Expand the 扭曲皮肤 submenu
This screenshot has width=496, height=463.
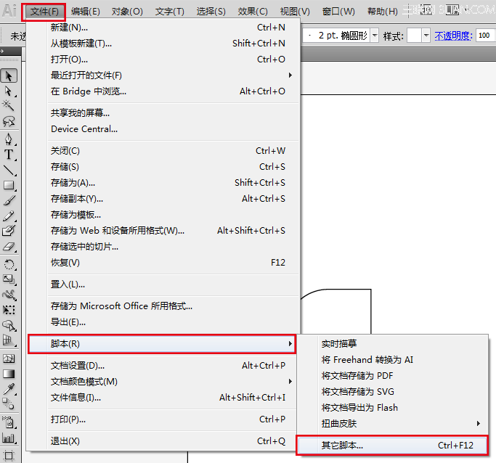click(x=401, y=424)
